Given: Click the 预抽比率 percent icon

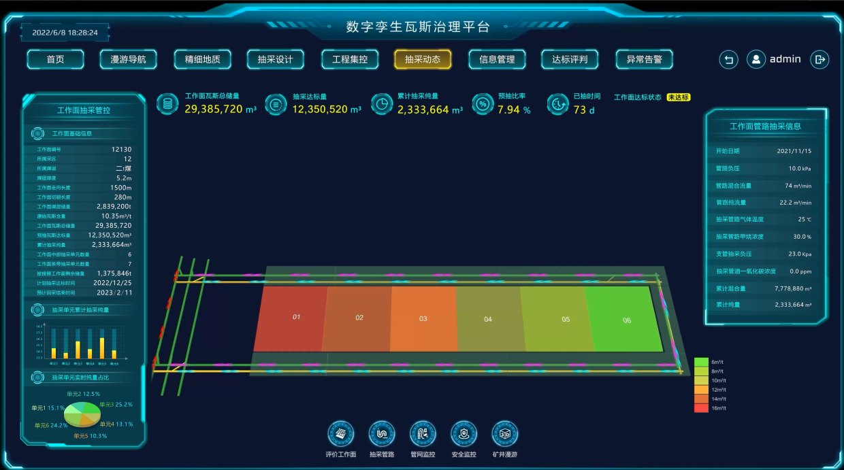Looking at the screenshot, I should tap(482, 104).
